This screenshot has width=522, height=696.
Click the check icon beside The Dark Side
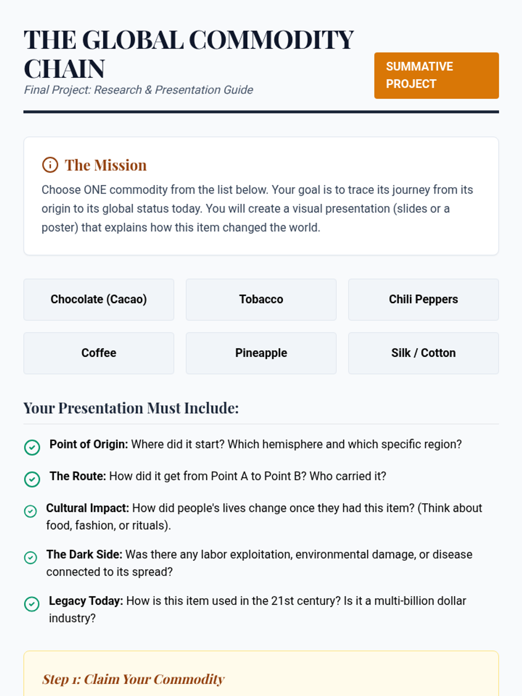pyautogui.click(x=30, y=557)
